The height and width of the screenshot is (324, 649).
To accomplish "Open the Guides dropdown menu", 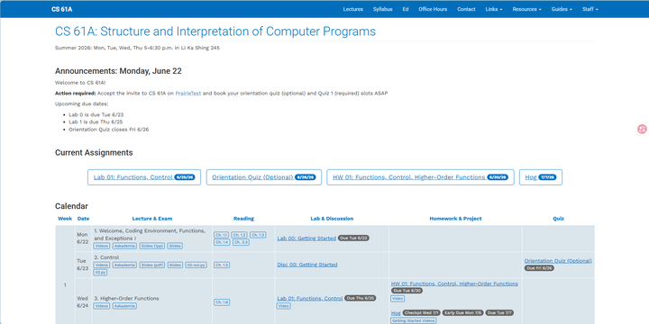I will 562,9.
